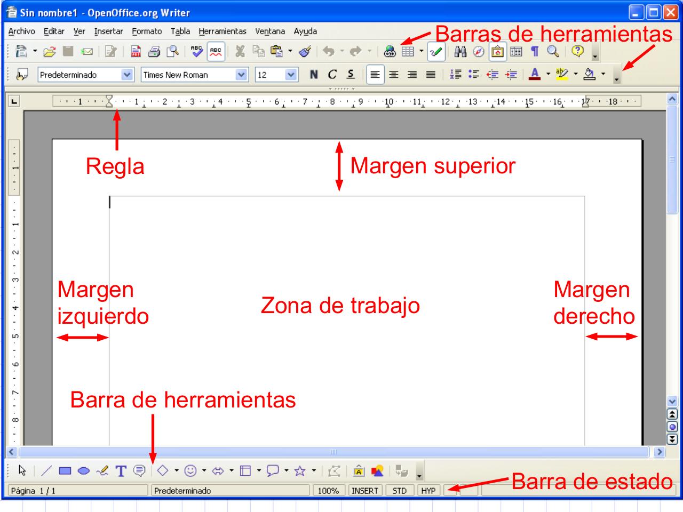Open the Formato menu
This screenshot has height=512, width=683.
click(146, 31)
